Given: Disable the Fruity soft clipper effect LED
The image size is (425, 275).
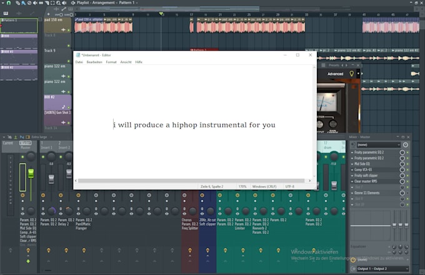Looking at the screenshot, I should [x=407, y=176].
